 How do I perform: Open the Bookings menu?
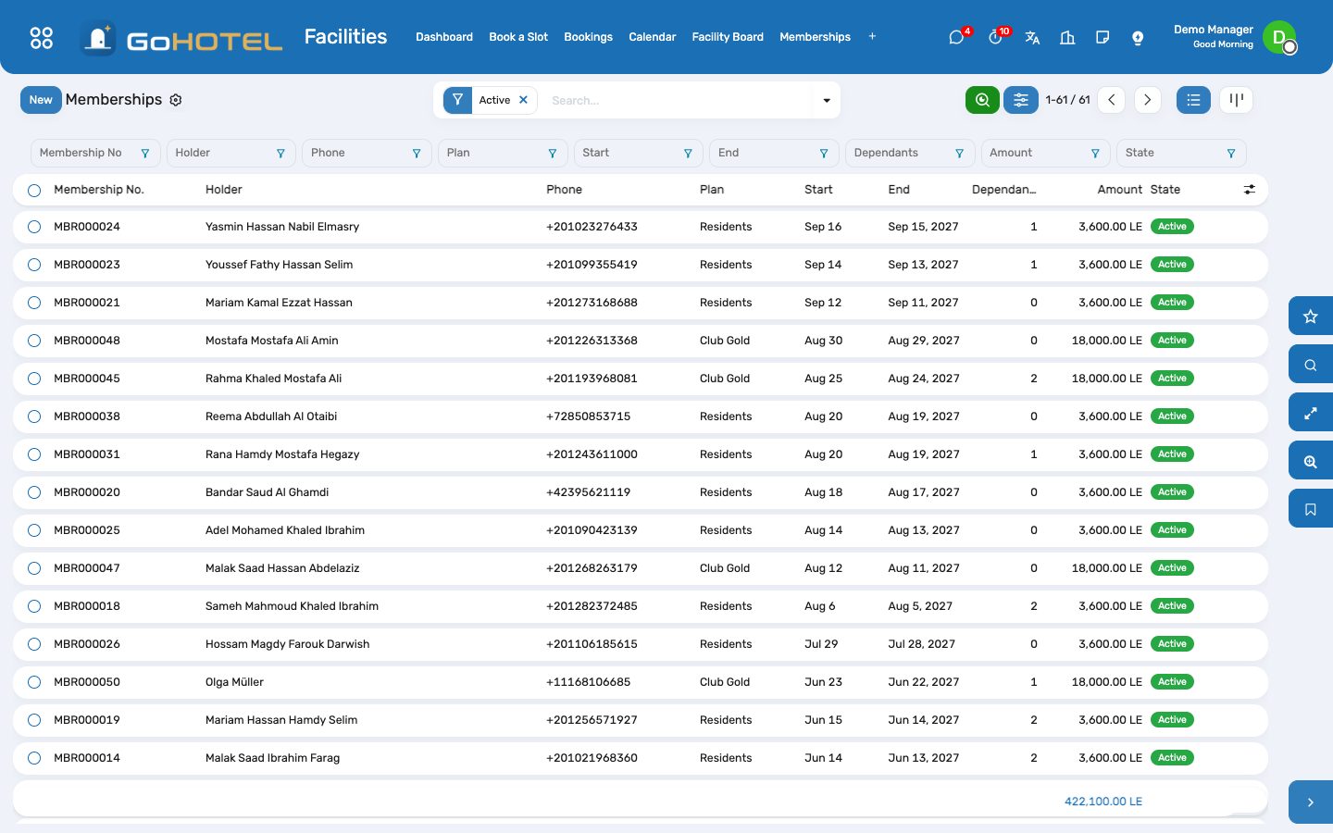pos(588,37)
